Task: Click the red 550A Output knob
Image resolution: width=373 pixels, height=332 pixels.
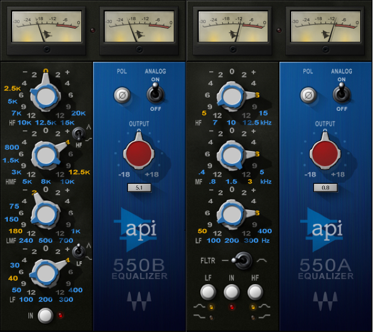Action: click(x=325, y=153)
